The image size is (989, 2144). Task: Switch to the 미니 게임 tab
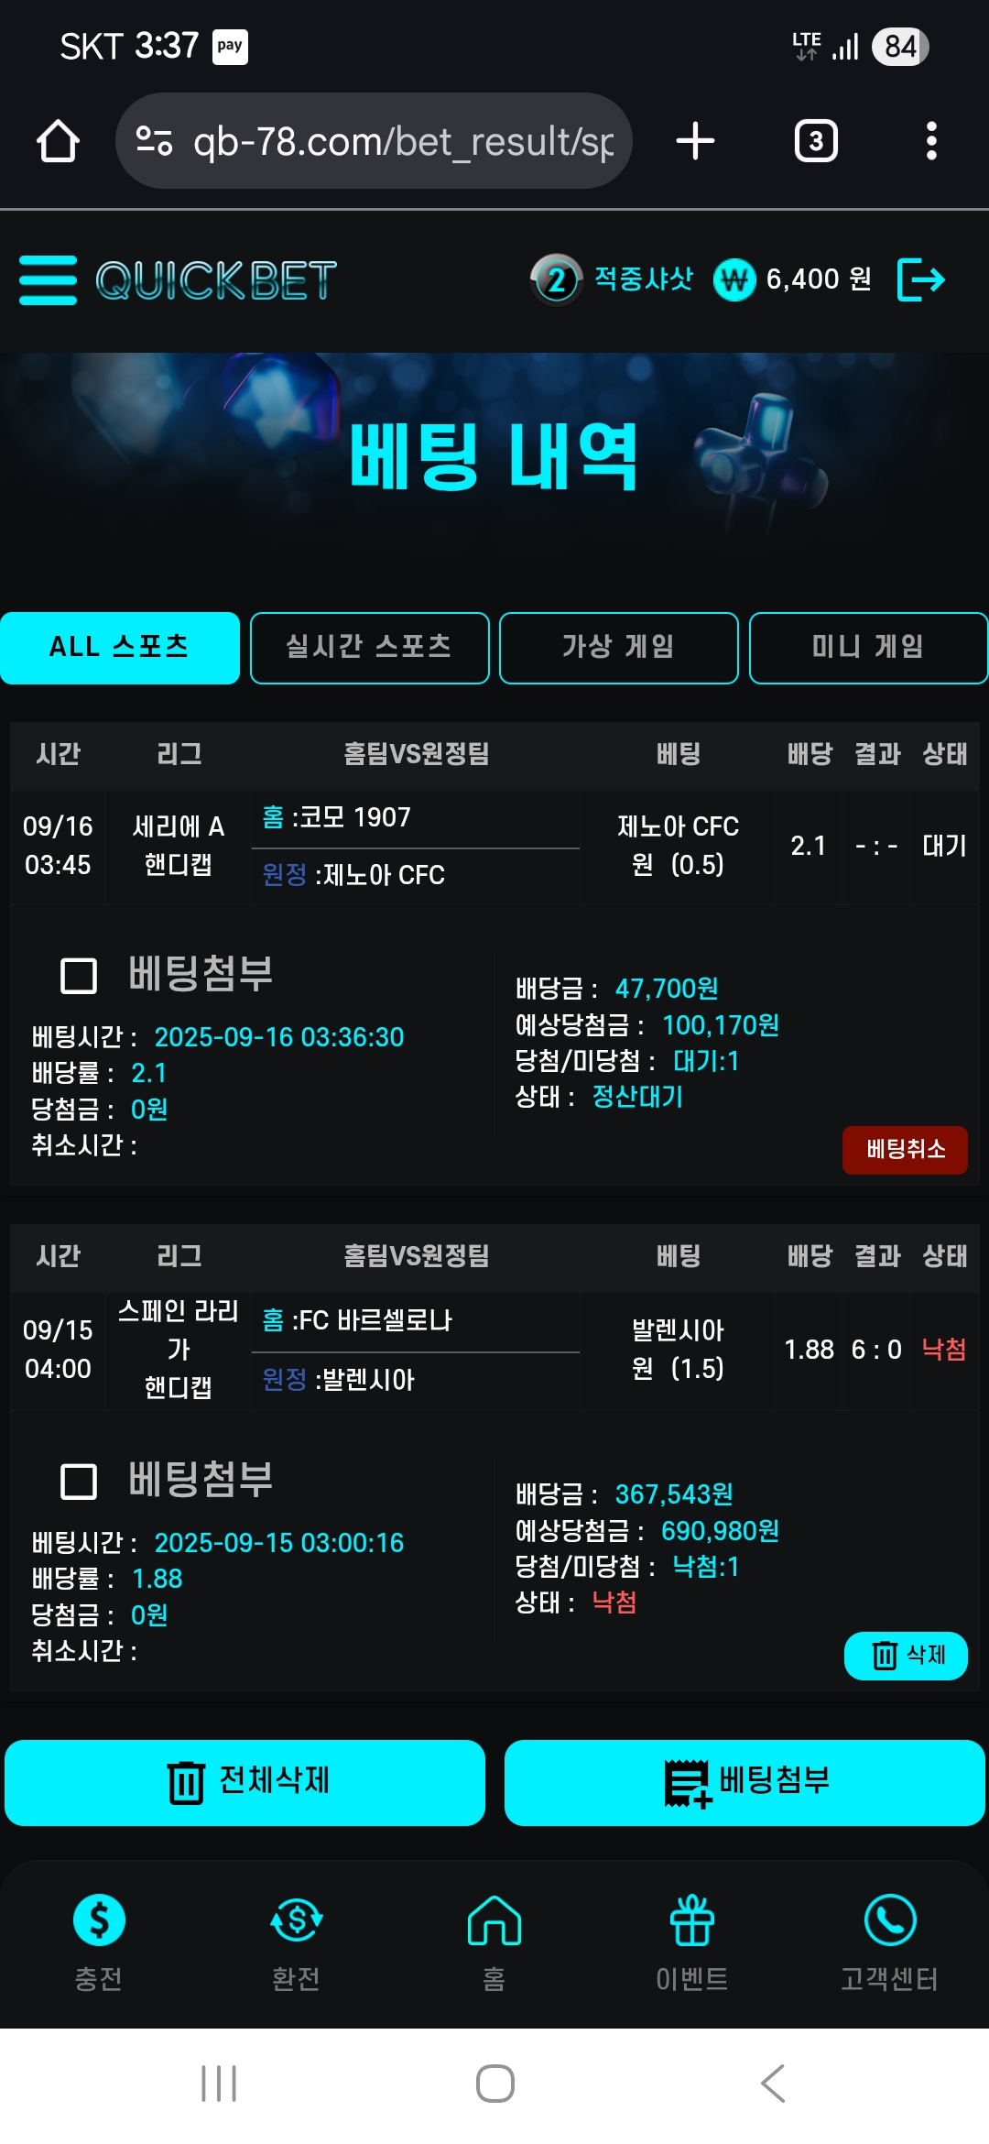coord(868,648)
